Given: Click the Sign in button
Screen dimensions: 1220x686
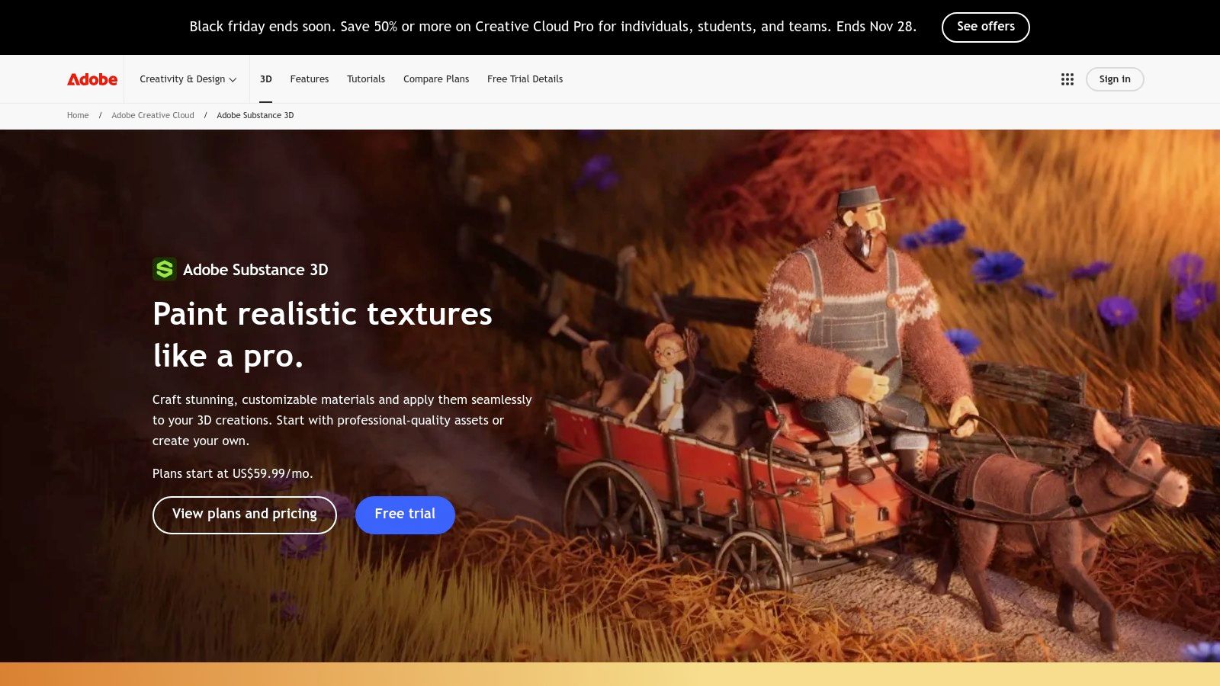Looking at the screenshot, I should tap(1114, 79).
